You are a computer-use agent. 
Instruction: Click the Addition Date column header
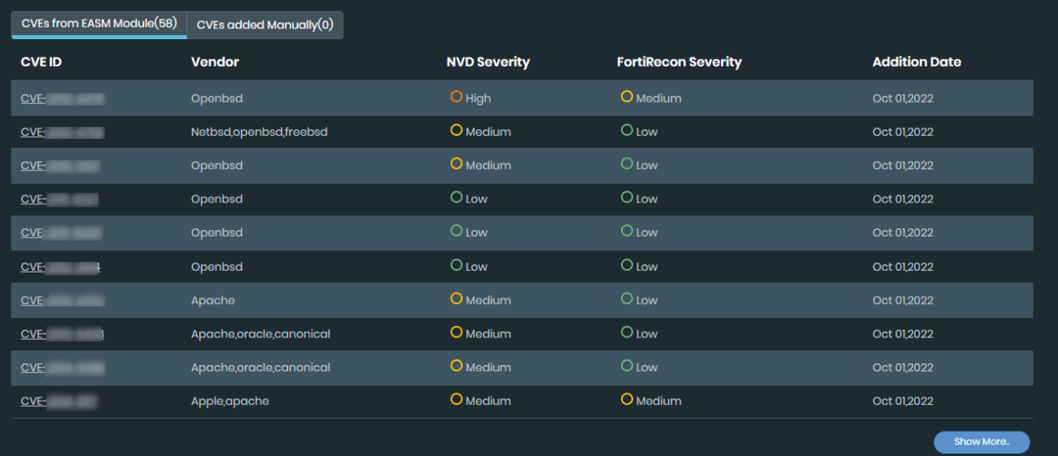tap(916, 62)
